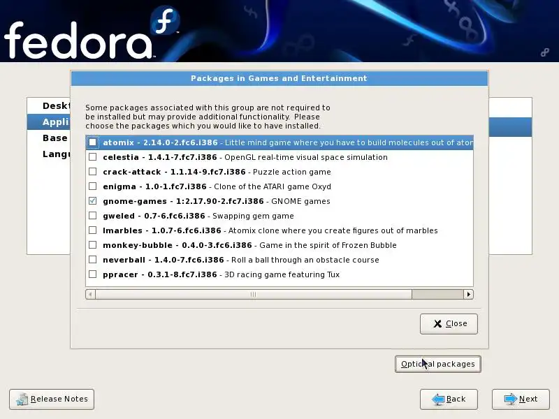Click the horizontal scrollbar thumb
This screenshot has height=419, width=559.
(x=254, y=294)
